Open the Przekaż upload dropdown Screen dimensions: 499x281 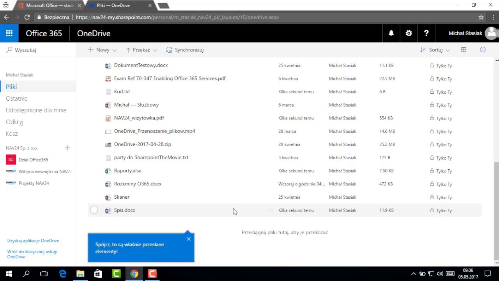coord(142,50)
